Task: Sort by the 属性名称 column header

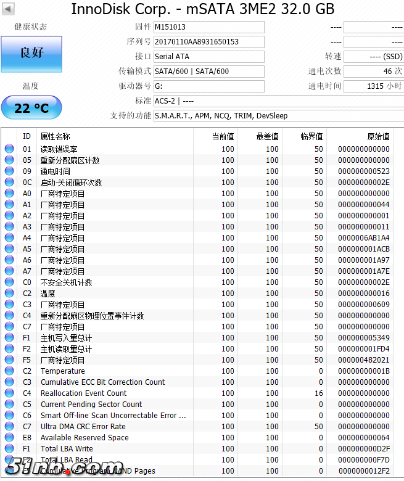Action: [56, 136]
